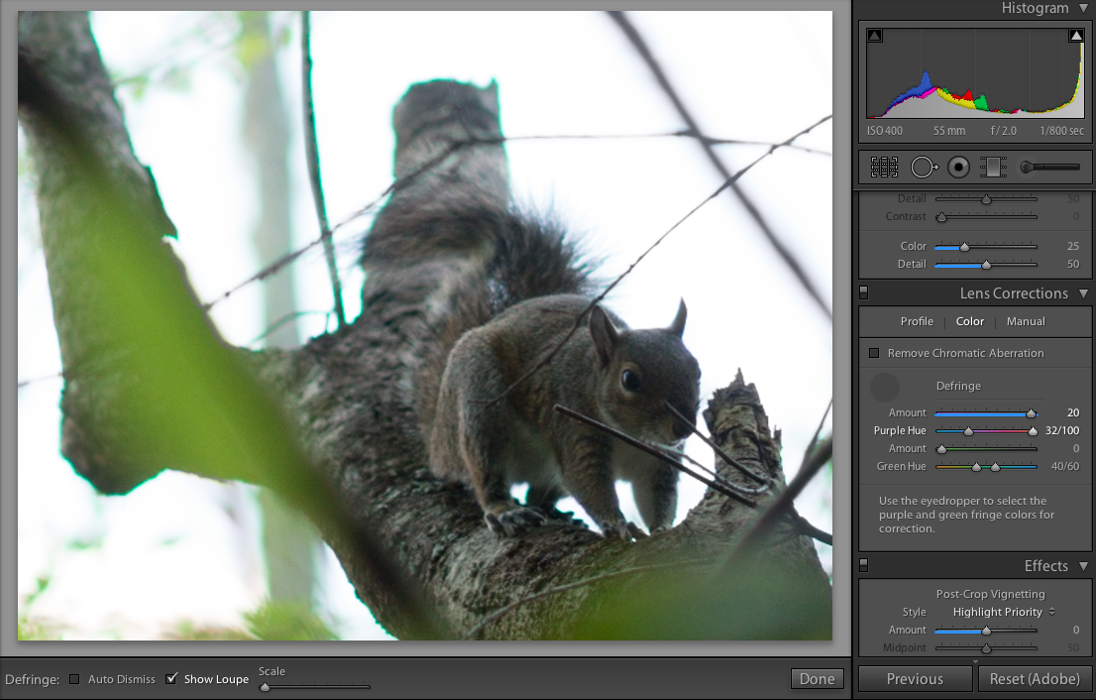Image resolution: width=1096 pixels, height=700 pixels.
Task: Select the Crop Overlay tool
Action: [884, 168]
